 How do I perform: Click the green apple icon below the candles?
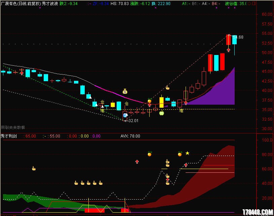click(x=162, y=113)
